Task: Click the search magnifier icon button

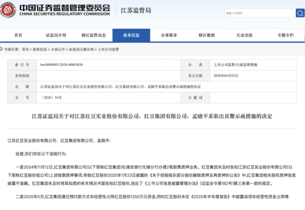Action: 300,13
